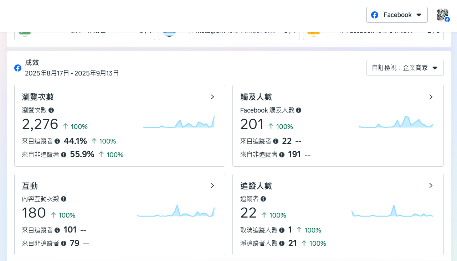The height and width of the screenshot is (261, 457).
Task: Click info icon beside 55.9% 來自非追蹤者
Action: coord(64,155)
